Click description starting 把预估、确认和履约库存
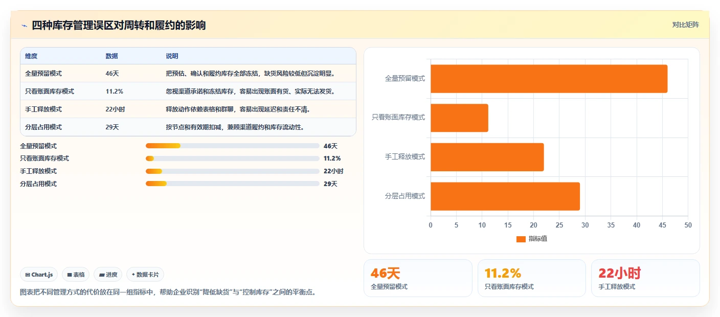Screen dimensions: 720x317 (x=251, y=74)
